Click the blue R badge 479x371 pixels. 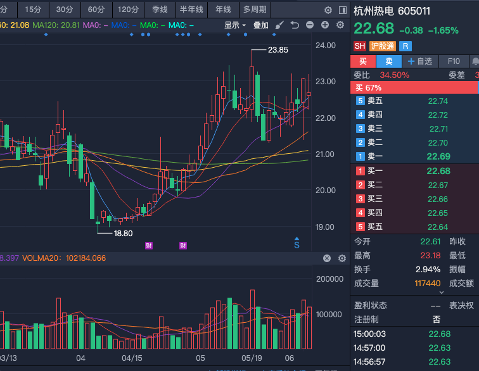pyautogui.click(x=406, y=46)
